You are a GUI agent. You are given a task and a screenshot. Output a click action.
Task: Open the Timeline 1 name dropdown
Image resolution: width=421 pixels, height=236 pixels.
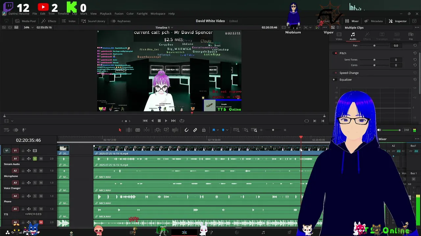click(164, 28)
